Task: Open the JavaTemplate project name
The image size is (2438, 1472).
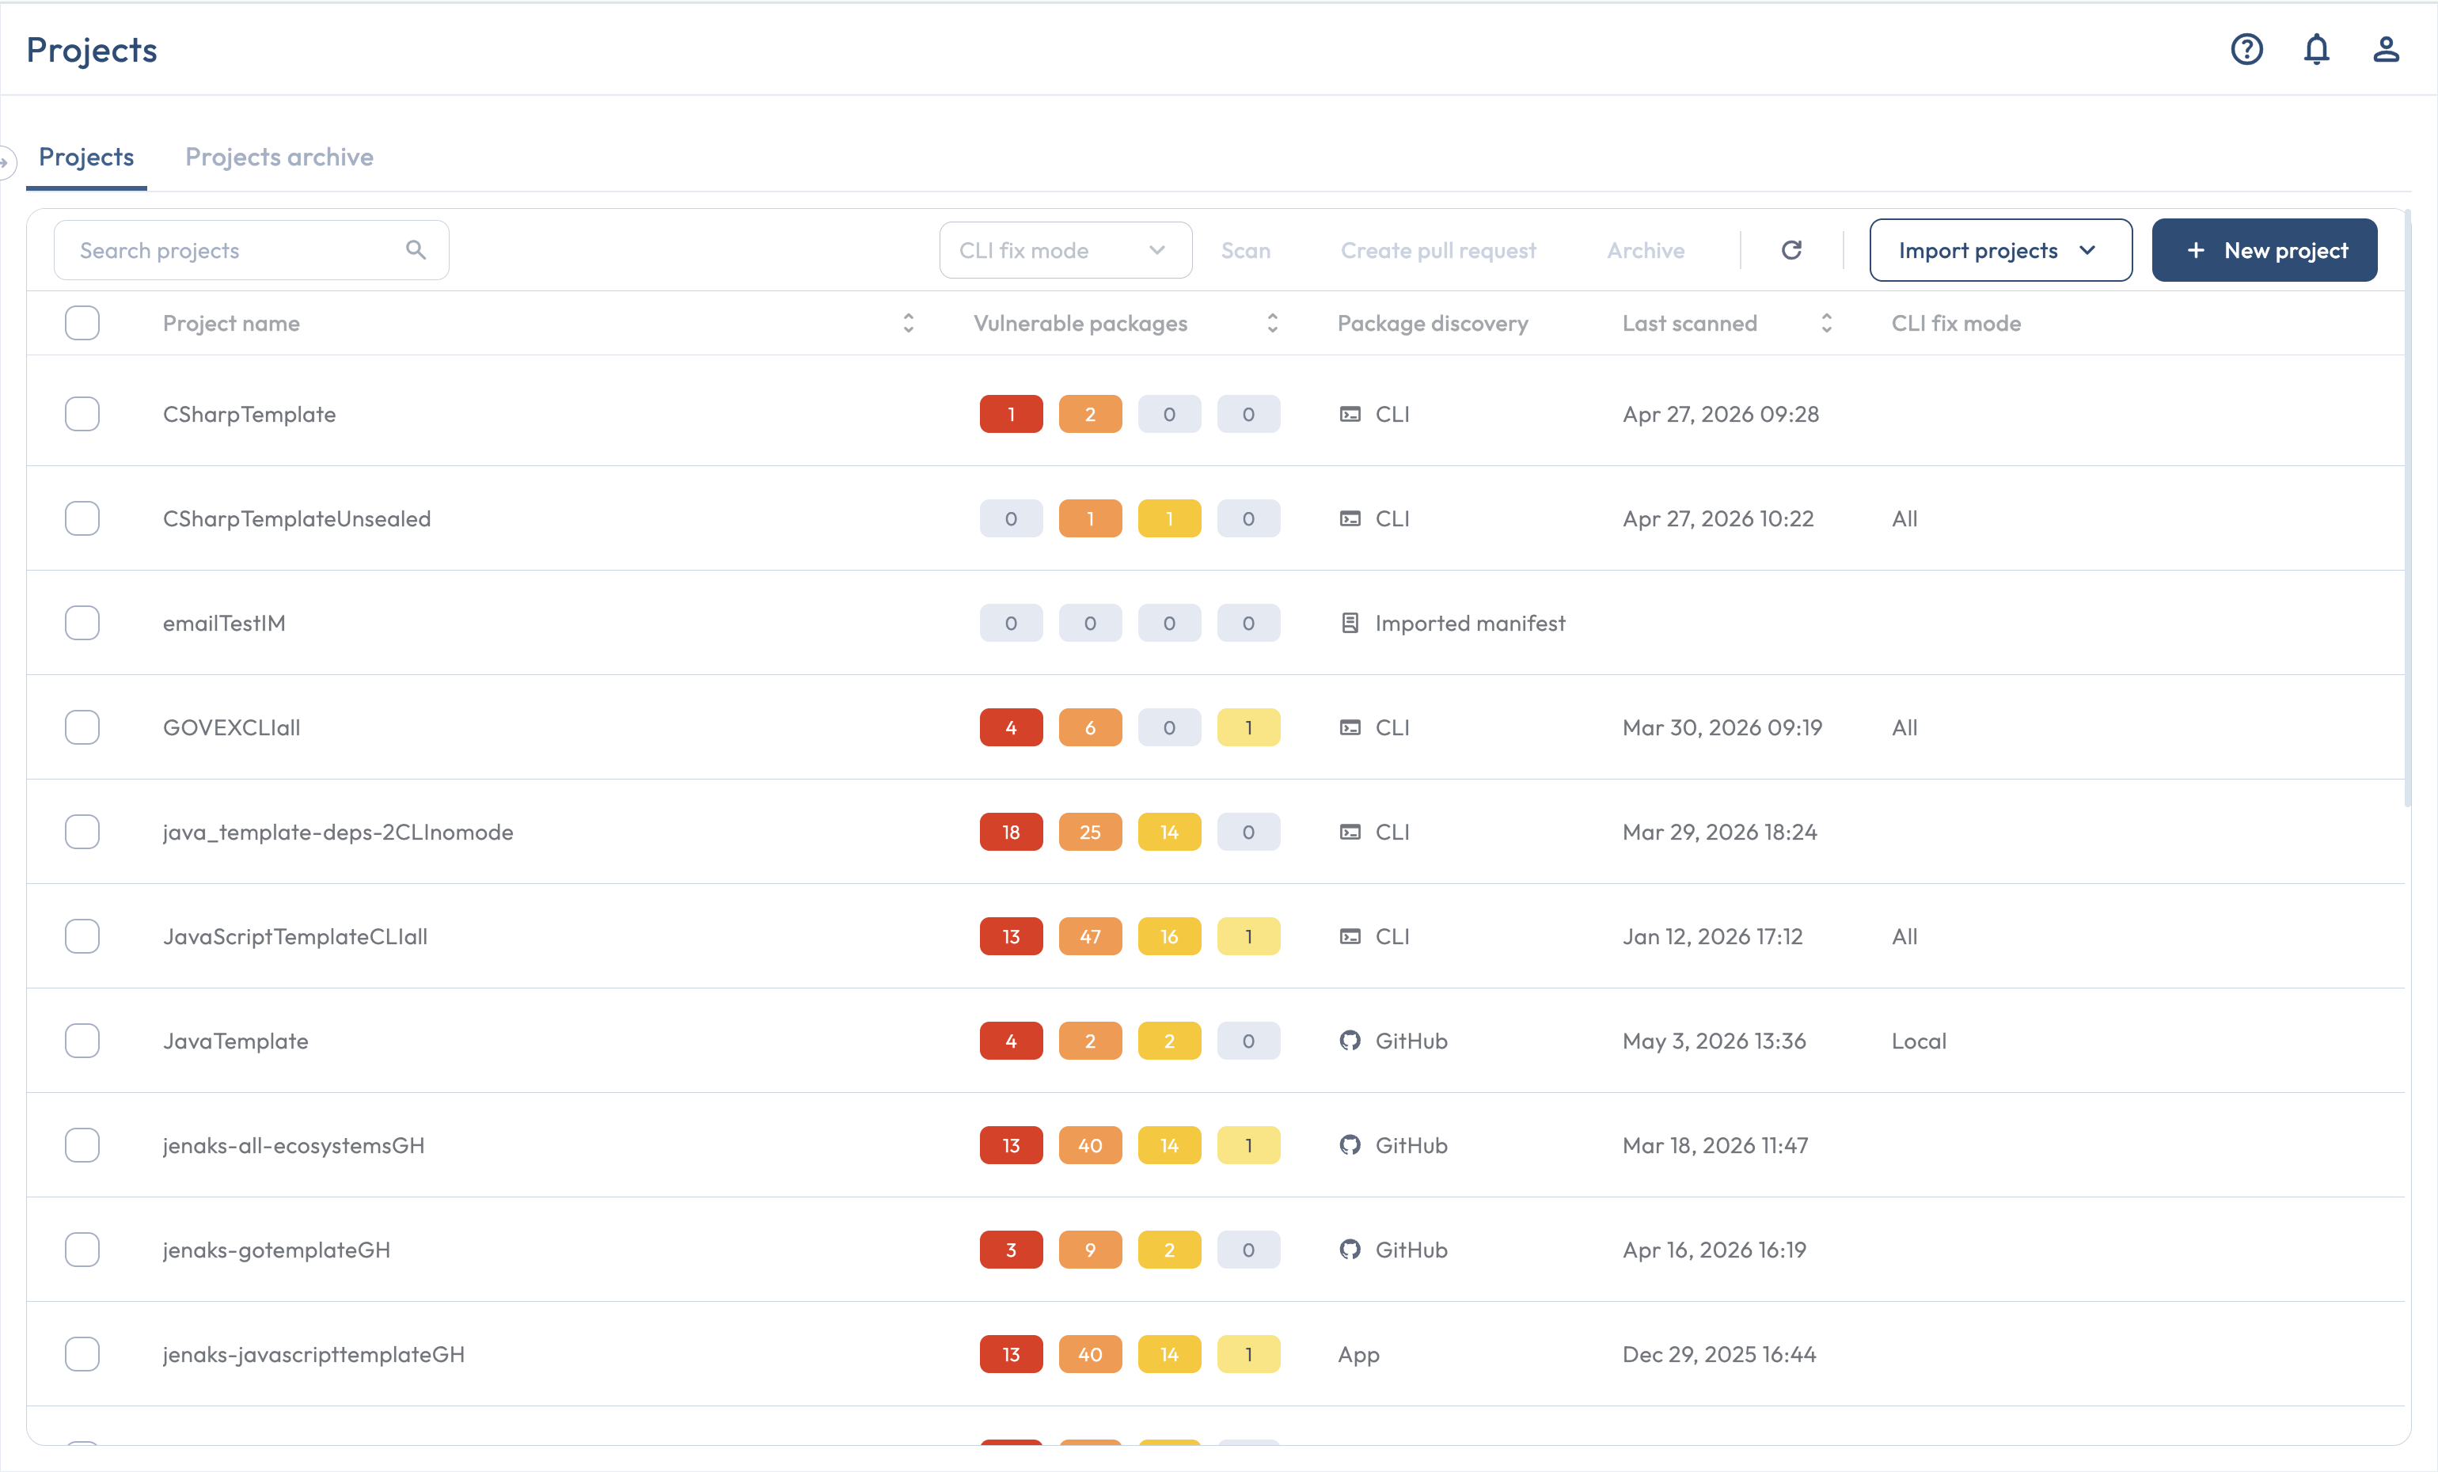Action: coord(236,1041)
